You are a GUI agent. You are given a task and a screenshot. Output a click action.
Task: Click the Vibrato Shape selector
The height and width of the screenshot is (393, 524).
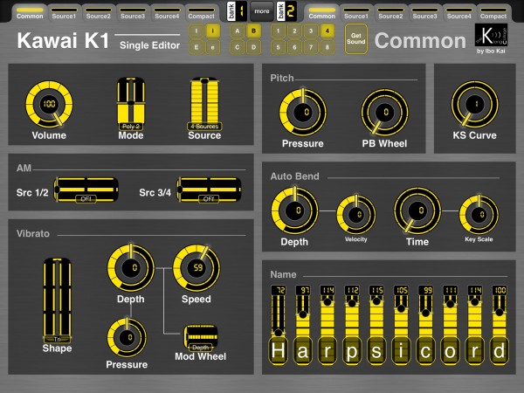[x=57, y=300]
